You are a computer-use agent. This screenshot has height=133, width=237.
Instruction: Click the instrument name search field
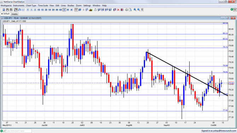tap(19, 131)
